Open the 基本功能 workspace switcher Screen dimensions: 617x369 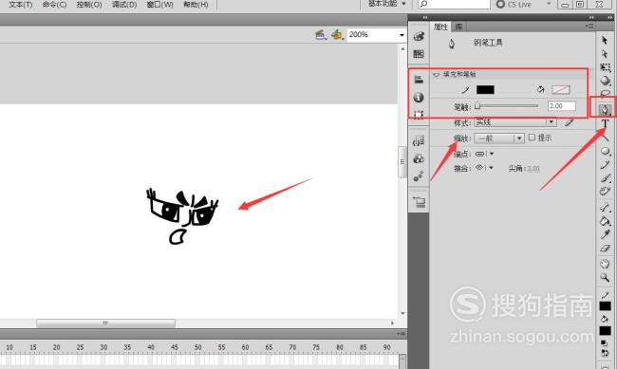click(386, 4)
